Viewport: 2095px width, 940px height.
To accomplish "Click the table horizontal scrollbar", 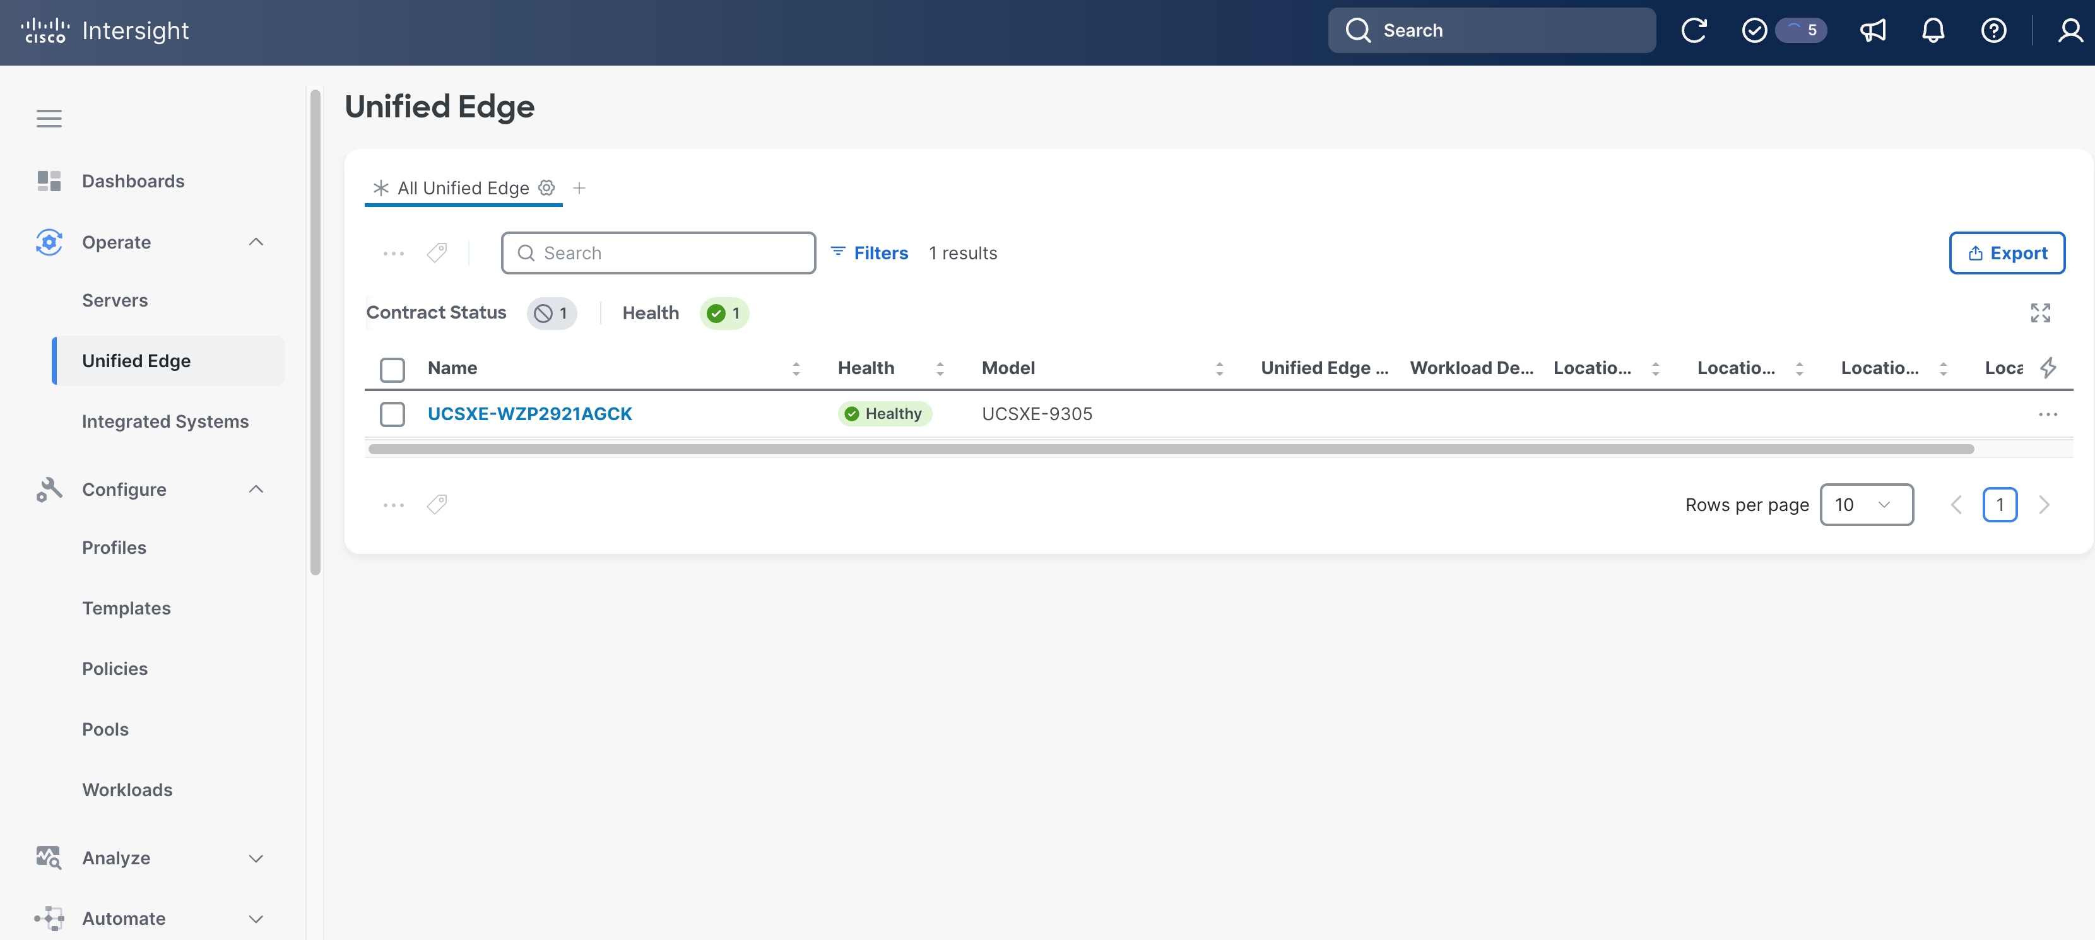I will pyautogui.click(x=1171, y=450).
